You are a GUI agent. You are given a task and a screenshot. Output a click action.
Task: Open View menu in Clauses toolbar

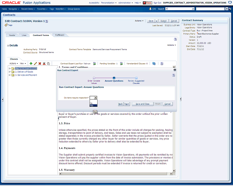(23, 64)
